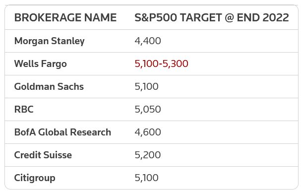301x192 pixels.
Task: Select the Morgan Stanley brokerage name
Action: (x=49, y=41)
